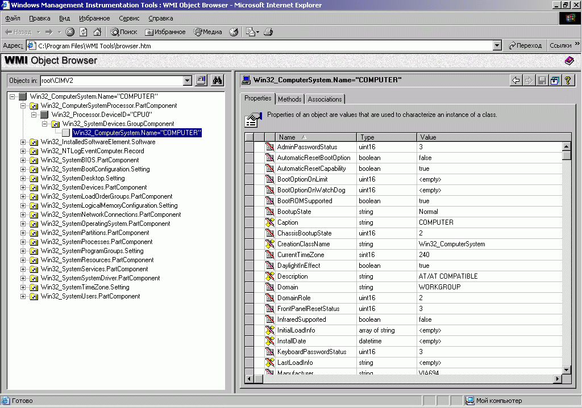
Task: Click the Win32_SystemBIOS folder icon
Action: point(34,160)
